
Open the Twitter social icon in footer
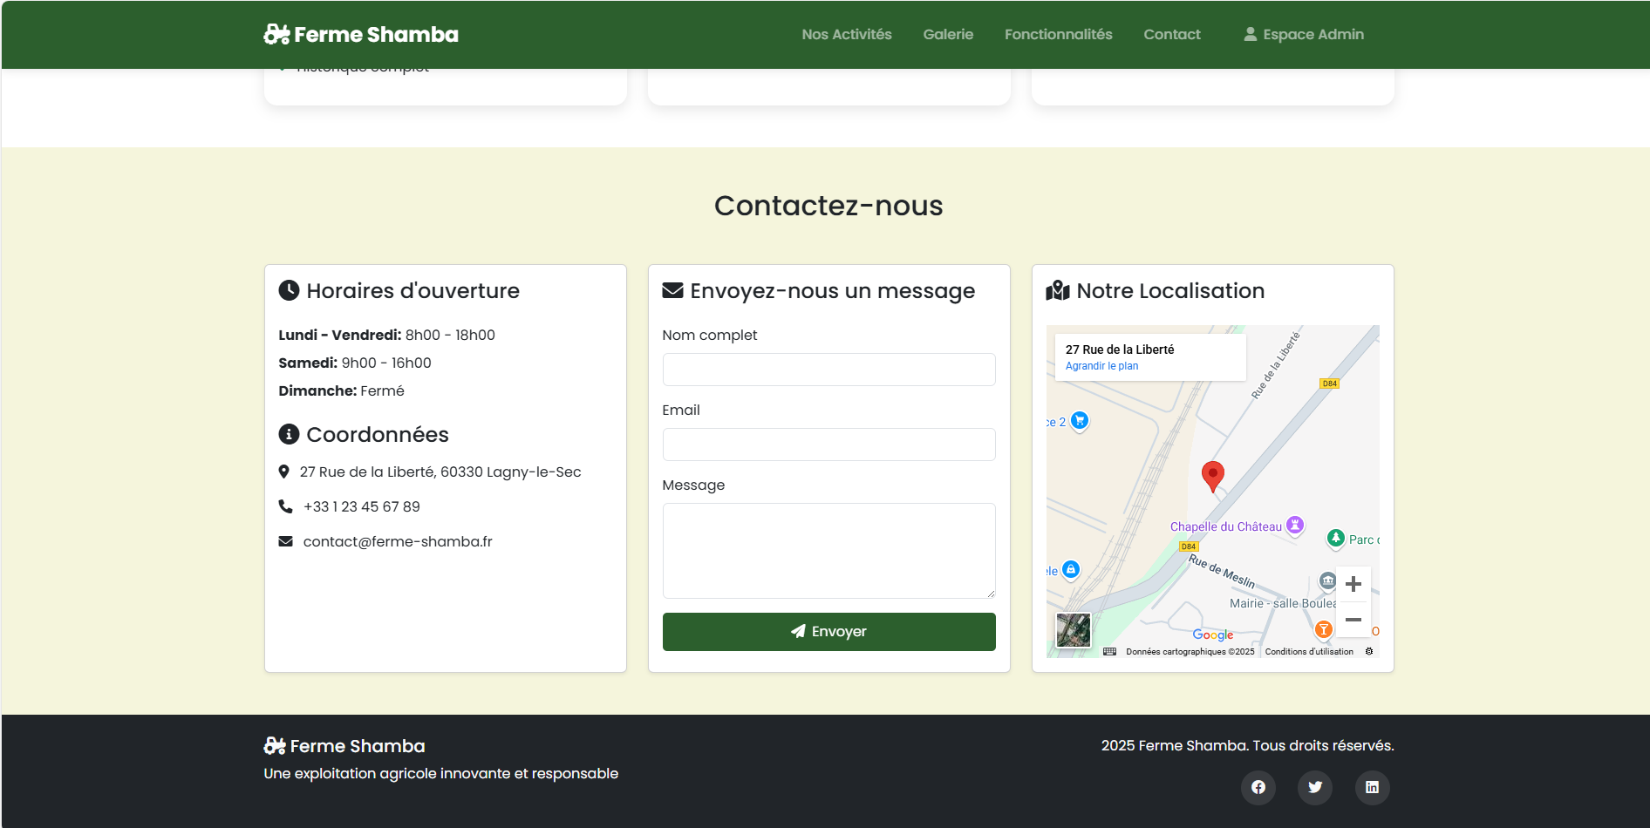tap(1315, 787)
